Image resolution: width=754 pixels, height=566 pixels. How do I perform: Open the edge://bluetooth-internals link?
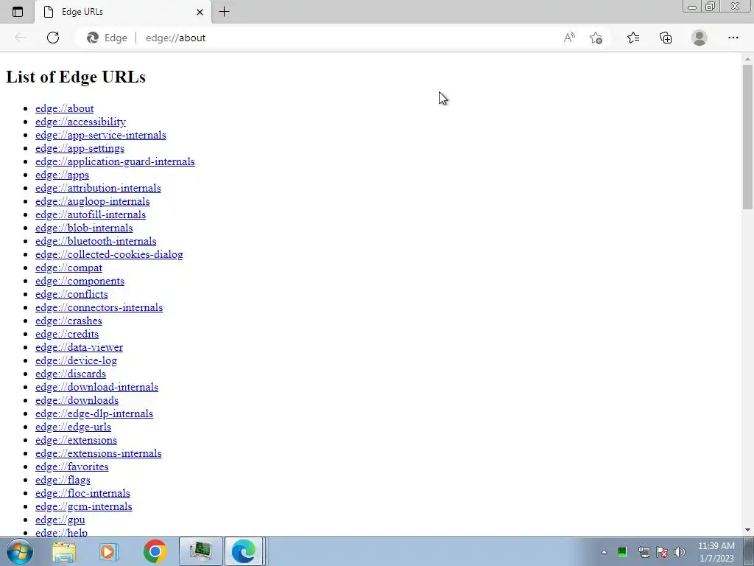96,241
